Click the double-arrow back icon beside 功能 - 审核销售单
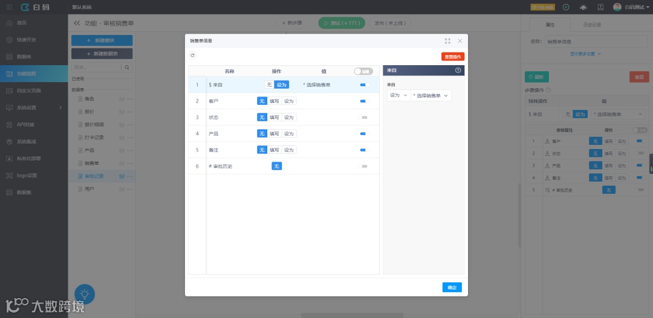This screenshot has width=653, height=318. [77, 24]
